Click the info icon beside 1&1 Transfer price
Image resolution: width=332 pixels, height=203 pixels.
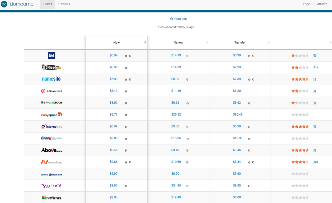249,56
